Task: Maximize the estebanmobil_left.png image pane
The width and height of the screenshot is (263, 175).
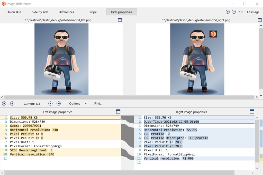Action: [120, 20]
